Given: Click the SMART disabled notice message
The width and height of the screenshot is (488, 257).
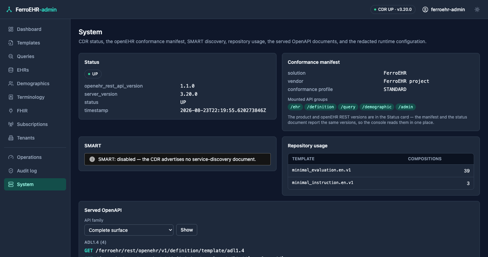Looking at the screenshot, I should click(177, 159).
